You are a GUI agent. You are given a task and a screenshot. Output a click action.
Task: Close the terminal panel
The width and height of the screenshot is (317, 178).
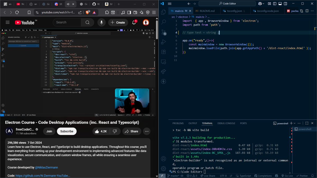[313, 123]
